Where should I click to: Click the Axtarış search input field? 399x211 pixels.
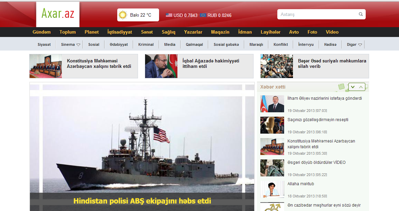[x=318, y=14]
